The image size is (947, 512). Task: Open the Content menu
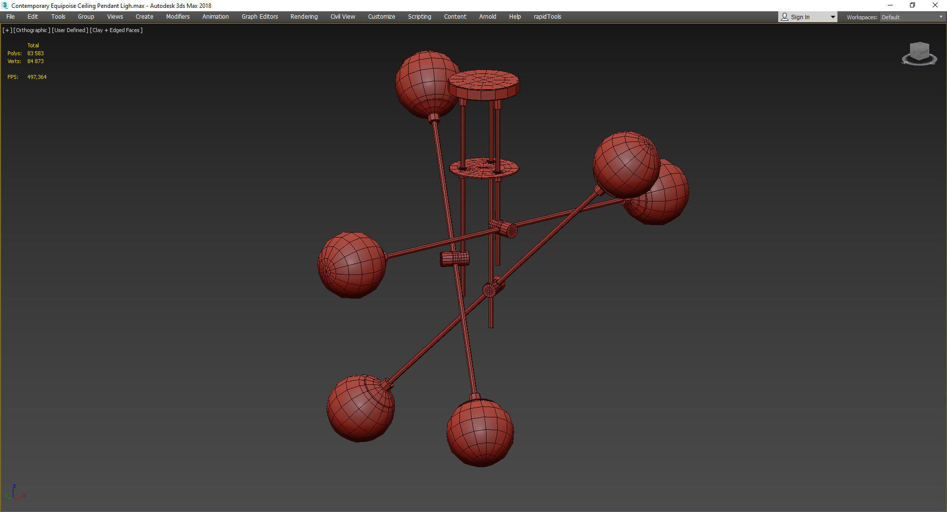[455, 17]
